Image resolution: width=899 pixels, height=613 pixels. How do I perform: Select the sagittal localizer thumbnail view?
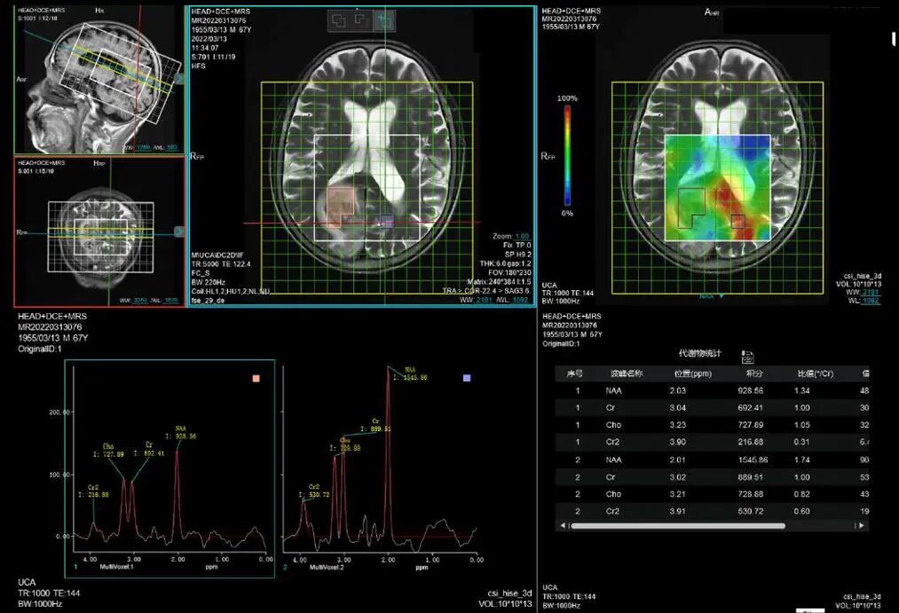click(x=99, y=80)
